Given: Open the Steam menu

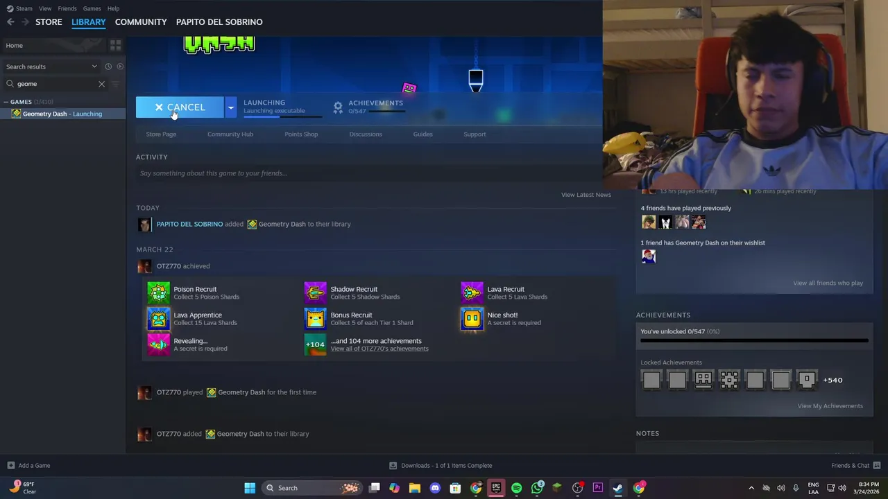Looking at the screenshot, I should click(20, 8).
